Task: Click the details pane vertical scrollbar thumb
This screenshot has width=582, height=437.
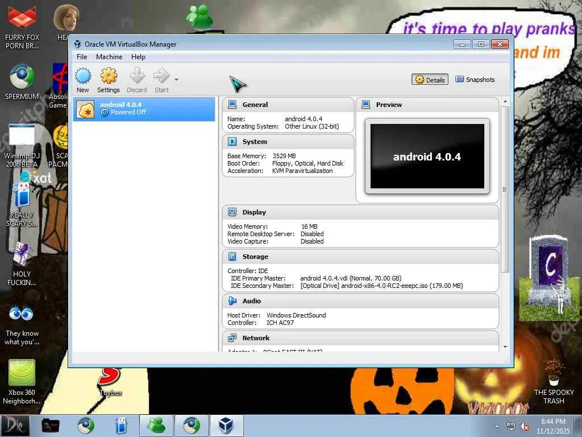Action: pos(505,189)
